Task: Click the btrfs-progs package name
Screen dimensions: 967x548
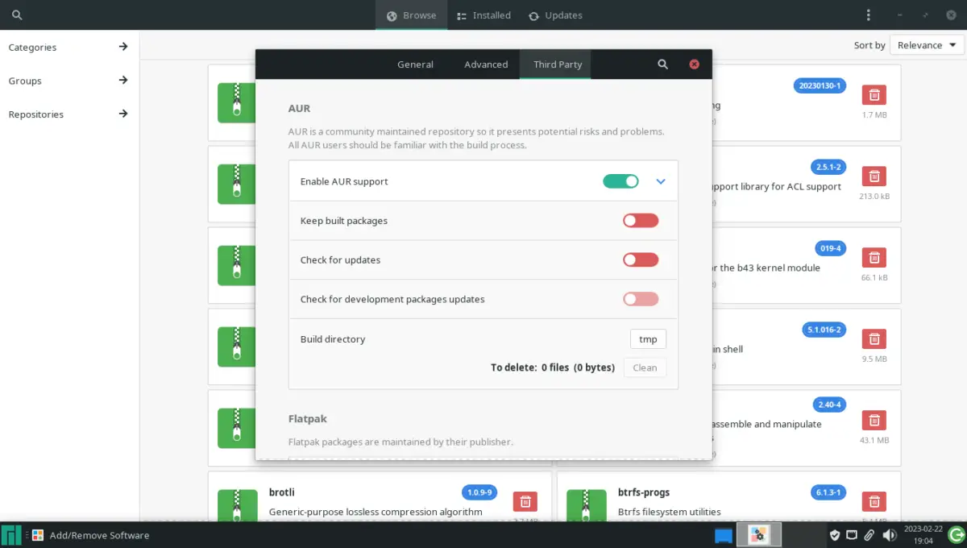Action: 644,492
